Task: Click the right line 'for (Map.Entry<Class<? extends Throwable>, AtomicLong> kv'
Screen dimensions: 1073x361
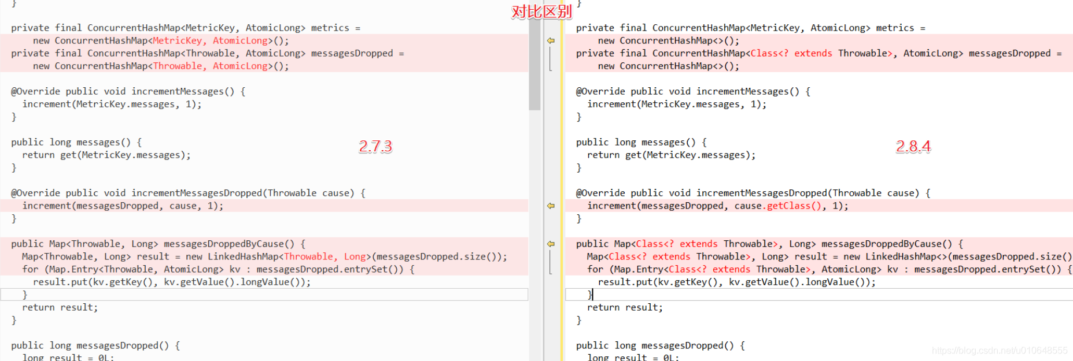Action: (829, 269)
